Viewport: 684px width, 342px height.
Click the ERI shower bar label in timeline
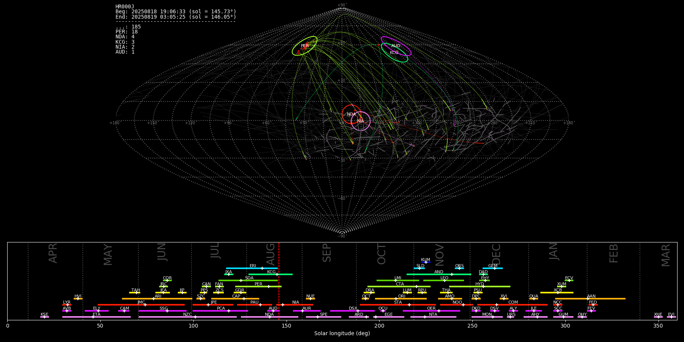[253, 266]
